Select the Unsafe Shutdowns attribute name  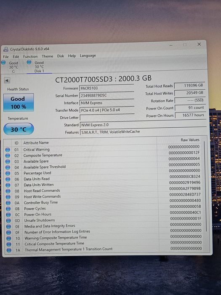click(x=40, y=220)
